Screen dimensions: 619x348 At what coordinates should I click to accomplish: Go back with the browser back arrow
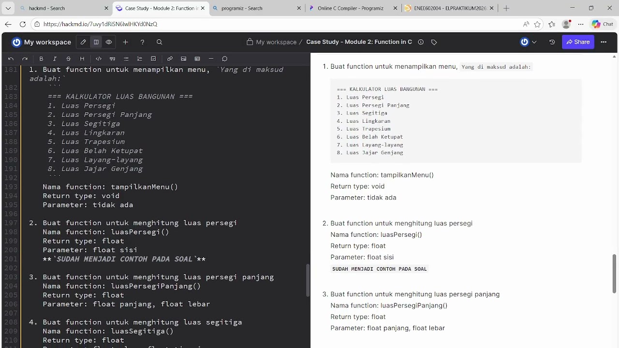(x=8, y=24)
